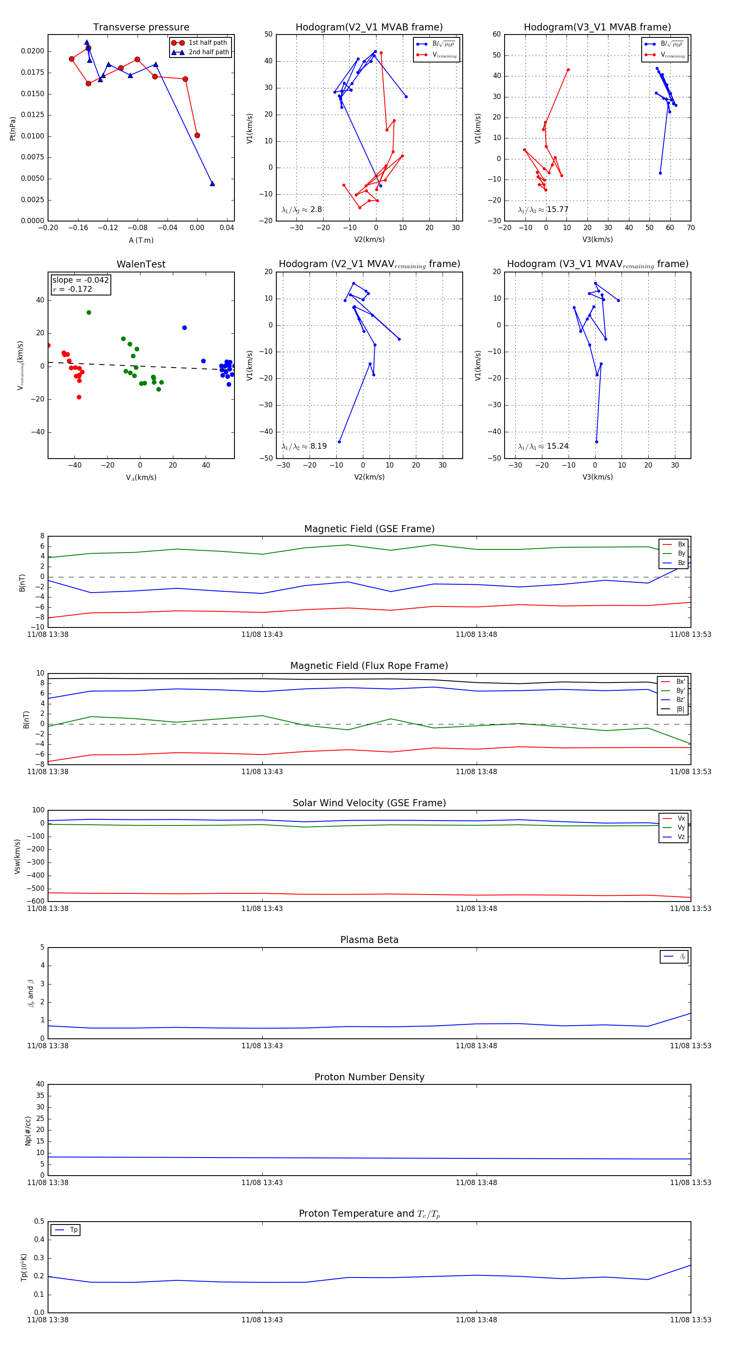Click the lowest blue triangle in Transverse pressure plot
This screenshot has width=739, height=1356.
pos(212,184)
